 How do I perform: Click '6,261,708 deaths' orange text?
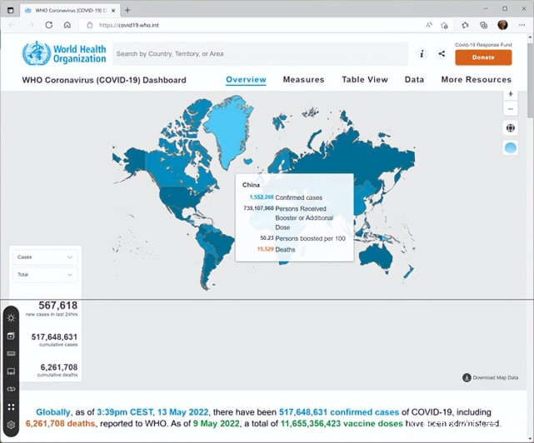click(60, 424)
